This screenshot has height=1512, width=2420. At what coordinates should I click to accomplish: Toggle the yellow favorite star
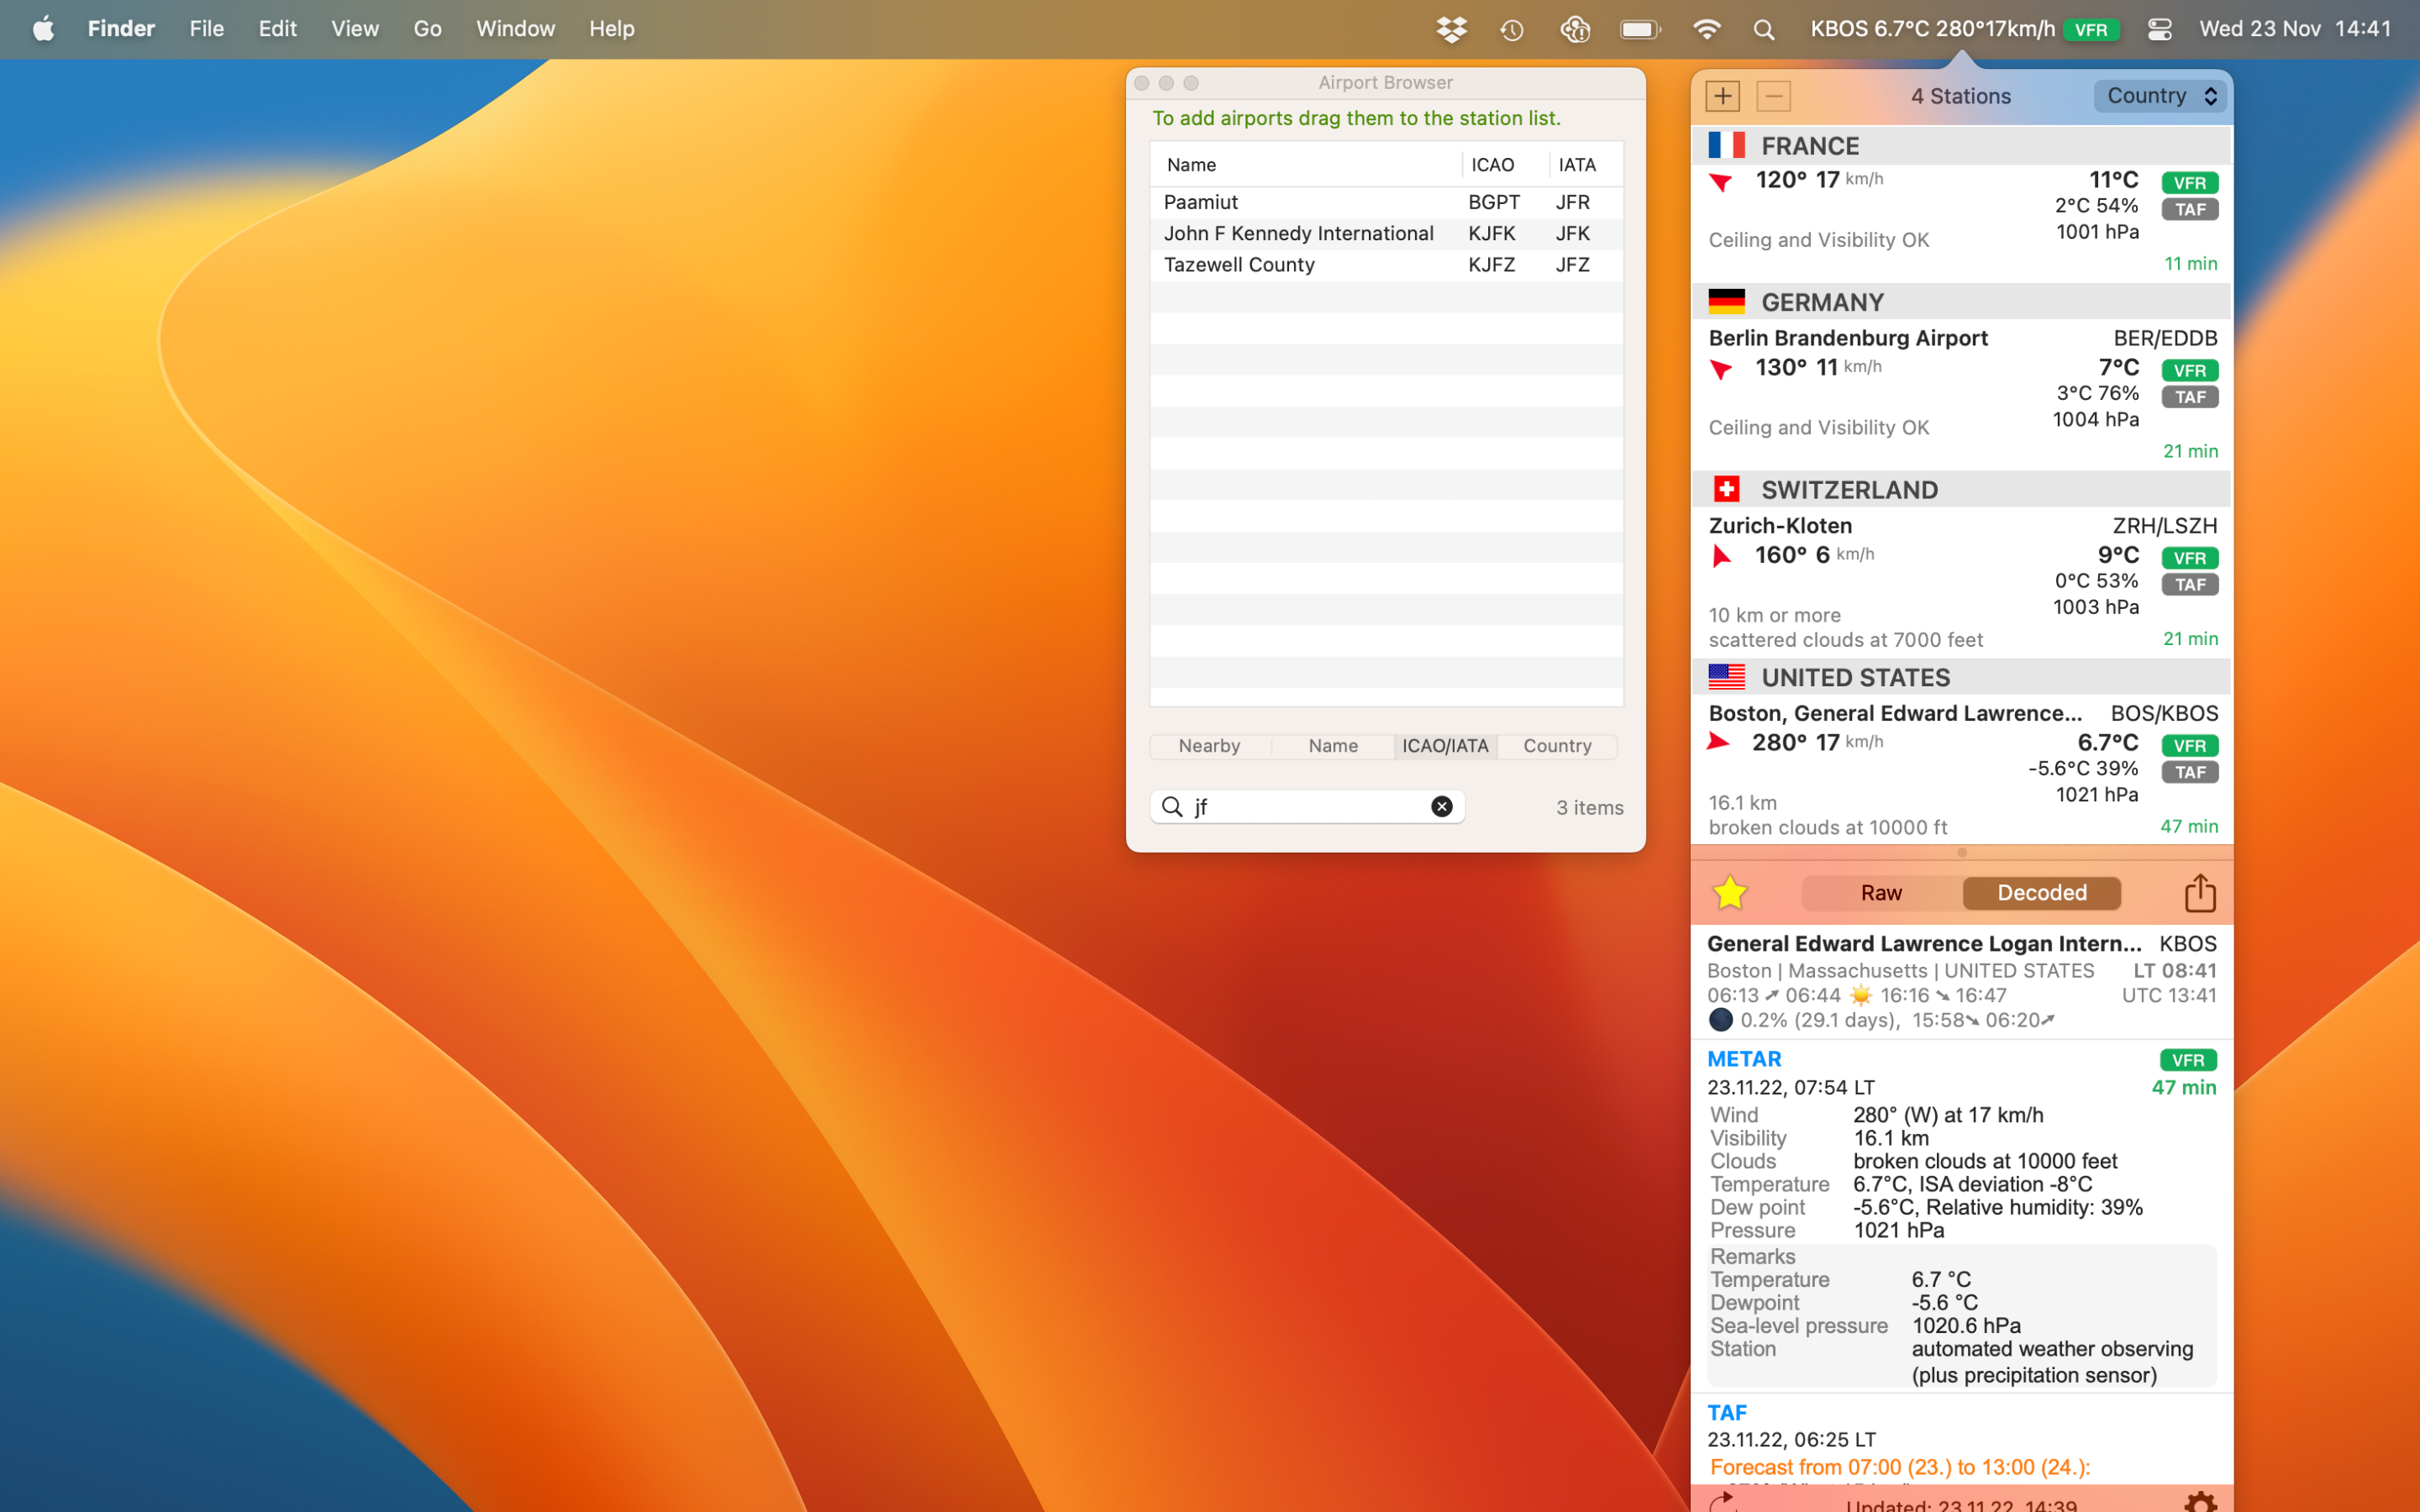pyautogui.click(x=1729, y=892)
